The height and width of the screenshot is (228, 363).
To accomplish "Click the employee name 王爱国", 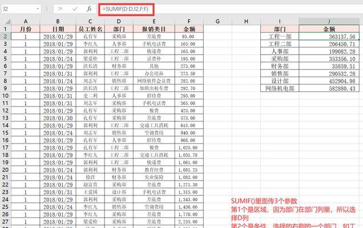I will coord(90,192).
